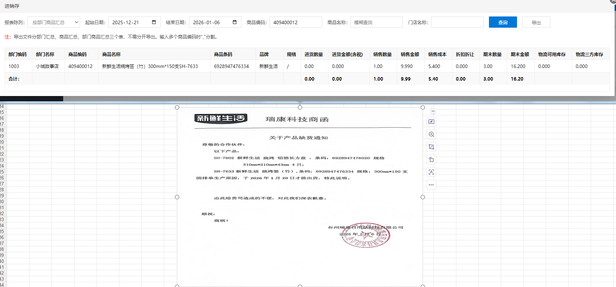The image size is (616, 287).
Task: Click the 期末金额 column header
Action: [519, 54]
